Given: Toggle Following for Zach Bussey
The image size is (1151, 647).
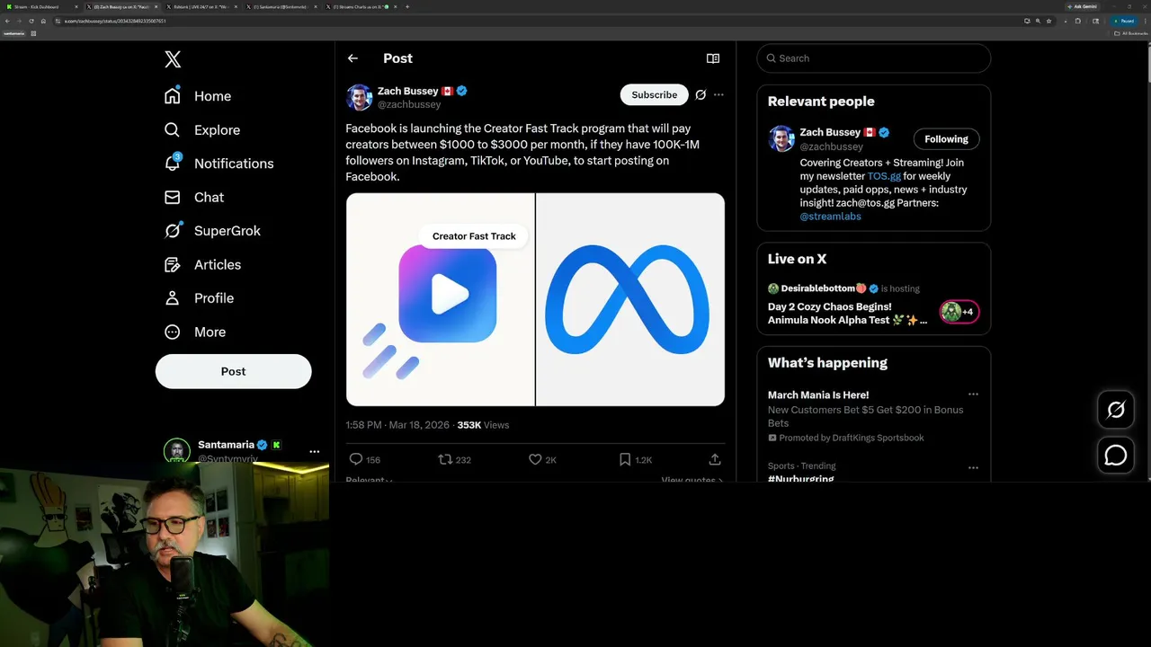Looking at the screenshot, I should coord(946,139).
